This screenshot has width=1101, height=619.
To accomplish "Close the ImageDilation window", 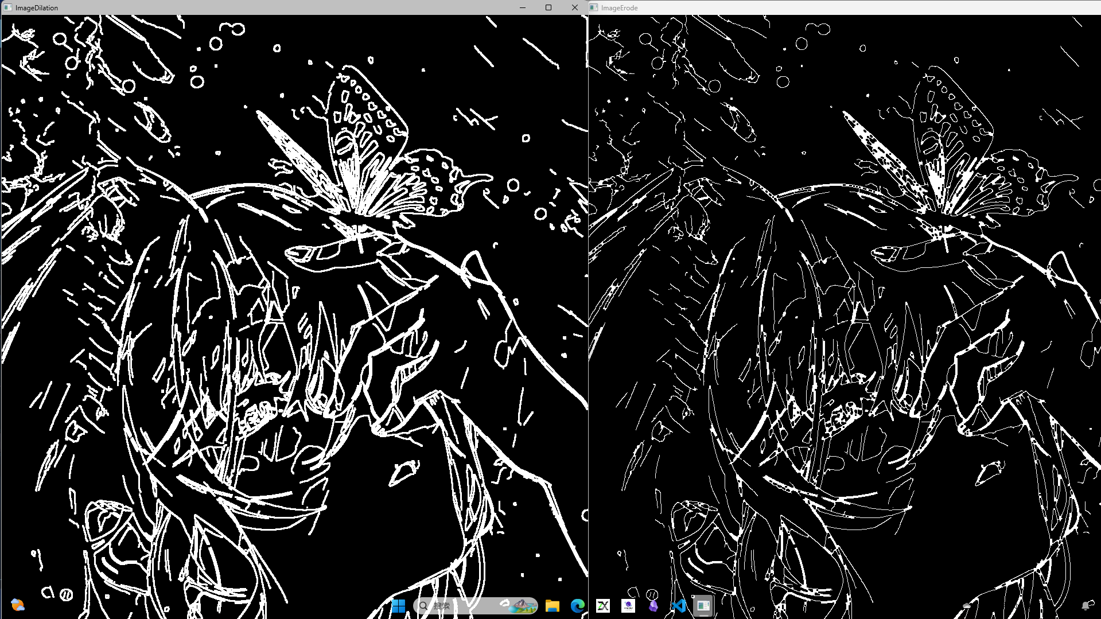I will coord(575,7).
